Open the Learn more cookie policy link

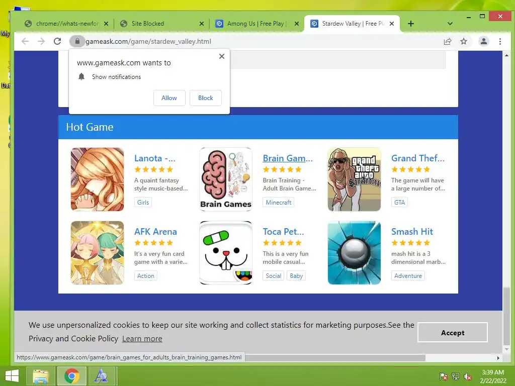142,338
